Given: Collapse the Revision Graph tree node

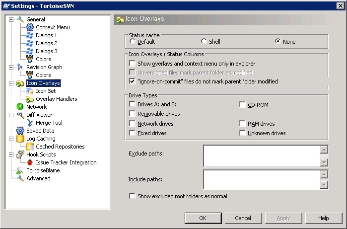Looking at the screenshot, I should tap(11, 67).
